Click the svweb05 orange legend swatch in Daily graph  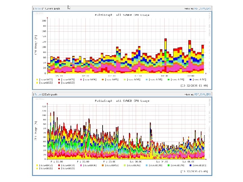pyautogui.click(x=103, y=165)
